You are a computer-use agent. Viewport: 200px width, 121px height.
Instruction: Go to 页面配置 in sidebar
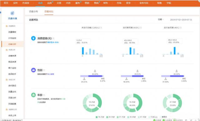tap(12, 104)
